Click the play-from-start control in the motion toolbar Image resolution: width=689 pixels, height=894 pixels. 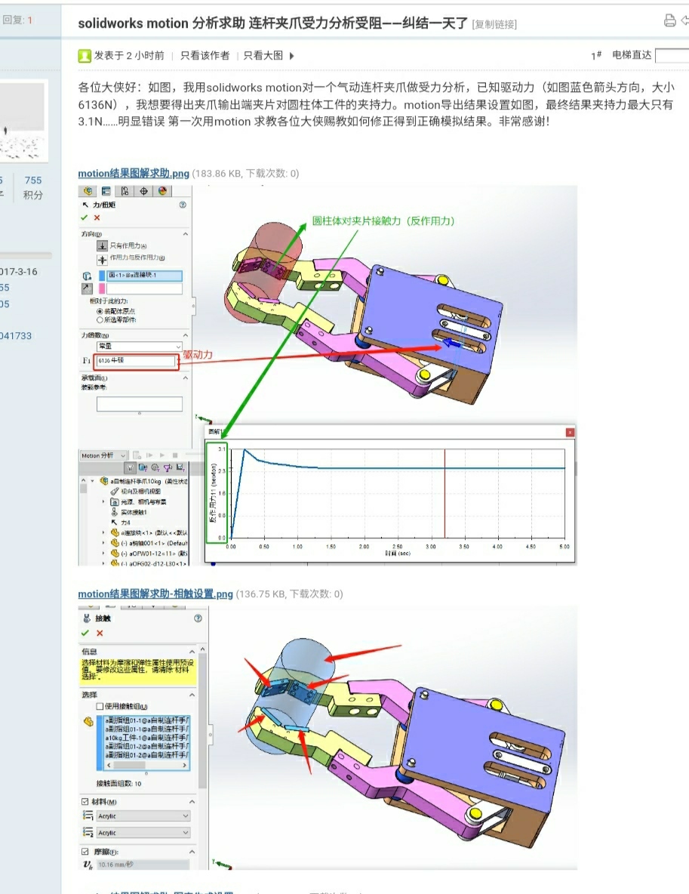tap(149, 455)
